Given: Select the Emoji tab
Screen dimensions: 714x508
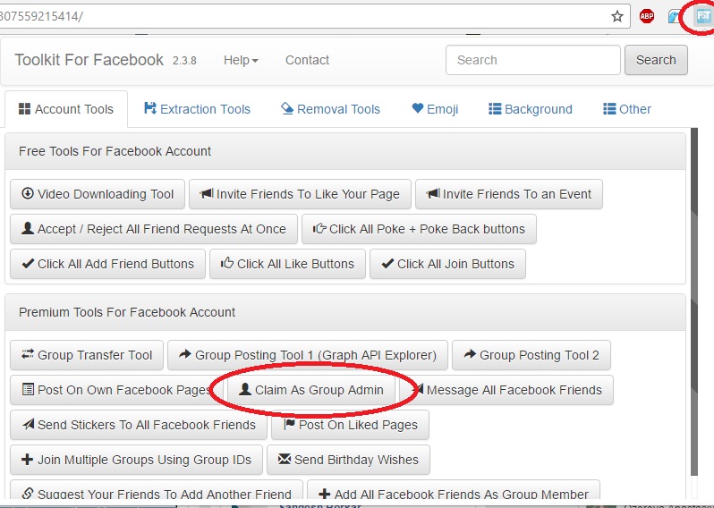Looking at the screenshot, I should (435, 109).
